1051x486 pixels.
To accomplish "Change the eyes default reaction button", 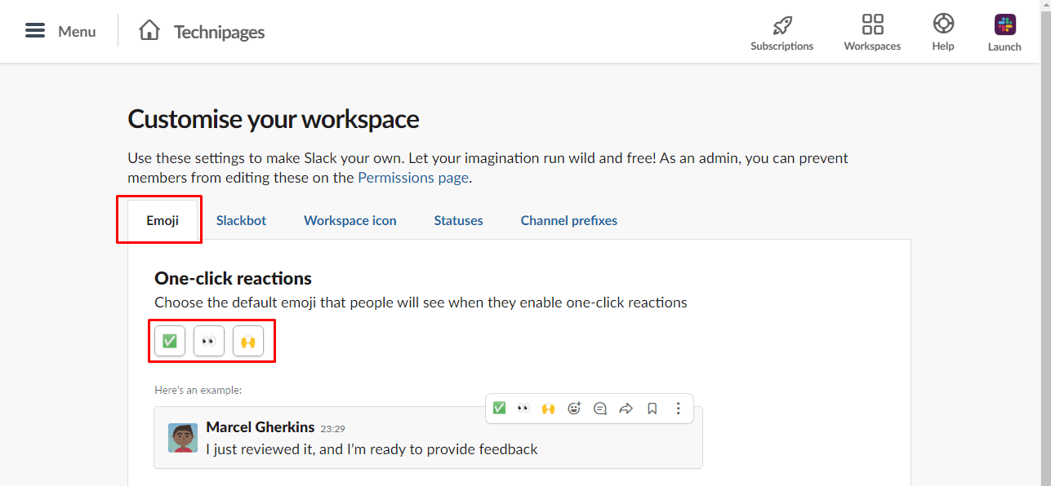I will coord(209,341).
